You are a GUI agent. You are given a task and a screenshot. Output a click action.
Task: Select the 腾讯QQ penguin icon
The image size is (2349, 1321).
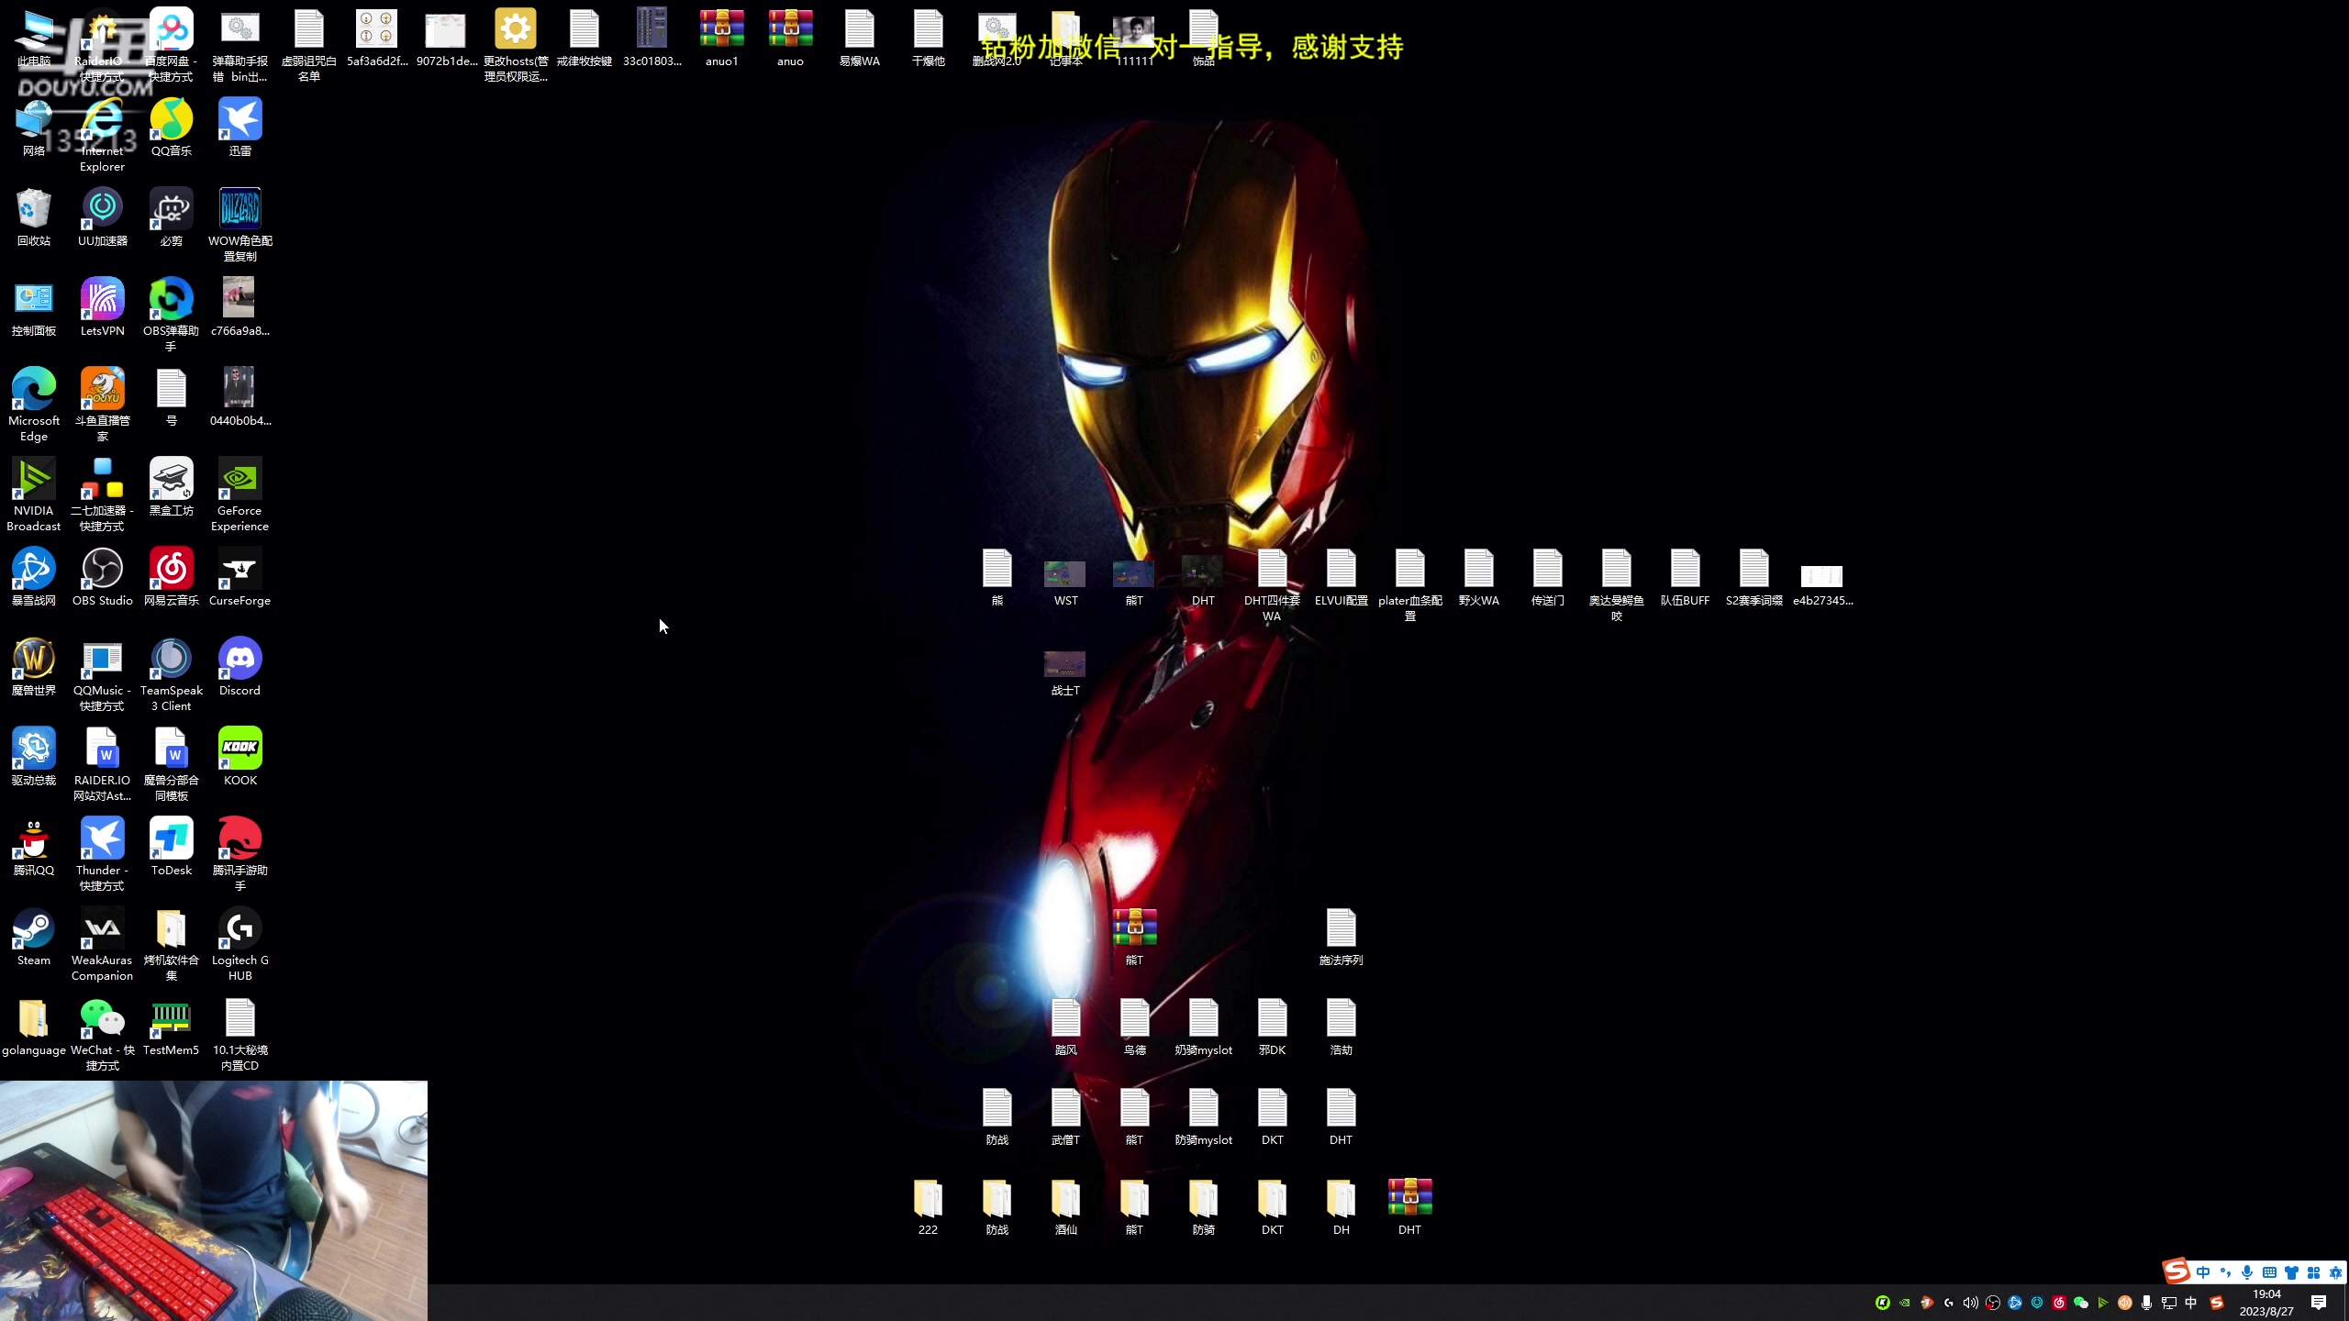coord(34,848)
